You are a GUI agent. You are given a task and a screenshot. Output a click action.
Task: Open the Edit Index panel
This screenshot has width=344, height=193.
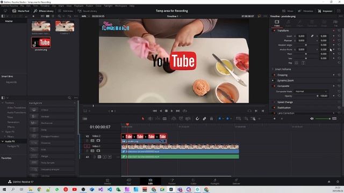coord(66,11)
